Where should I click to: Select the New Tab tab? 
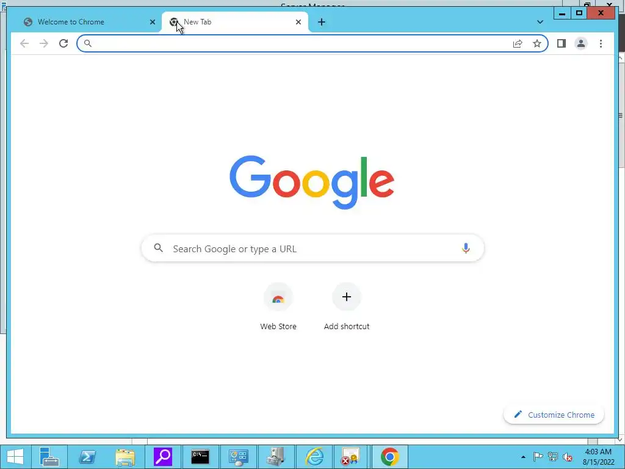point(235,23)
